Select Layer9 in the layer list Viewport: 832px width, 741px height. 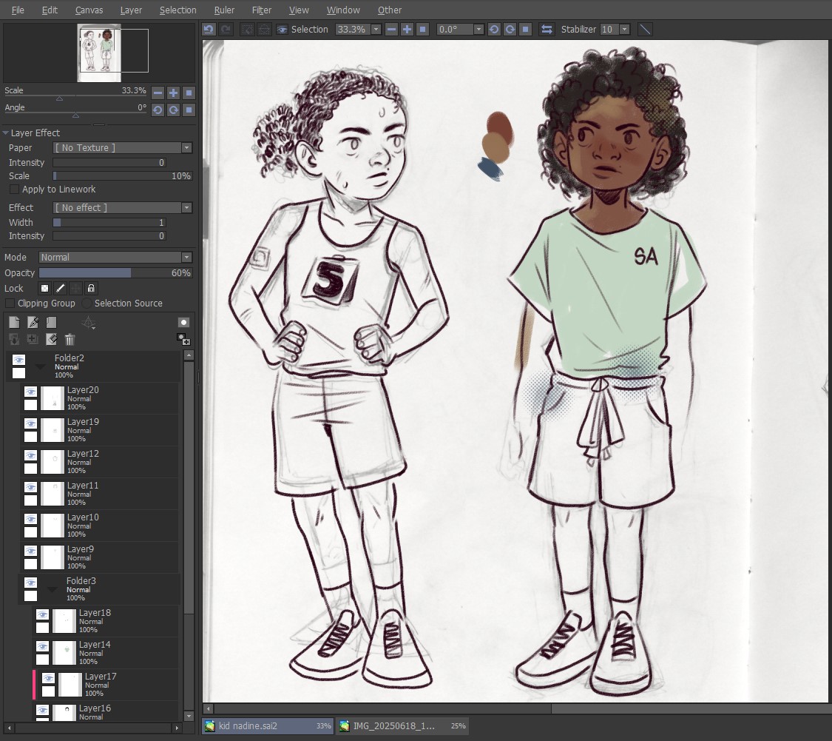pyautogui.click(x=101, y=557)
